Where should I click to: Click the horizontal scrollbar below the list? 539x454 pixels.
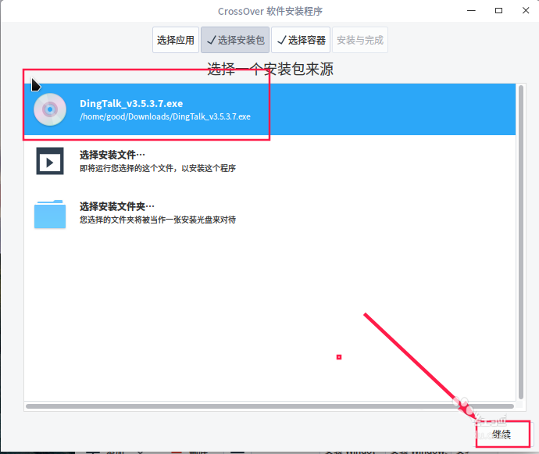(269, 406)
